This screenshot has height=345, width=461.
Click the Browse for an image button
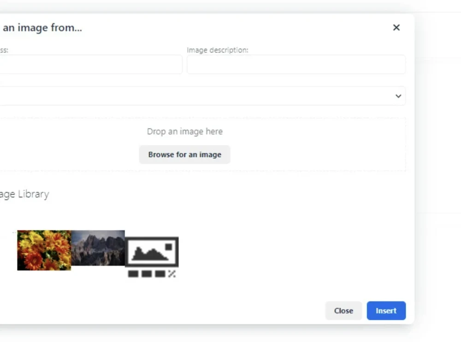pos(185,155)
